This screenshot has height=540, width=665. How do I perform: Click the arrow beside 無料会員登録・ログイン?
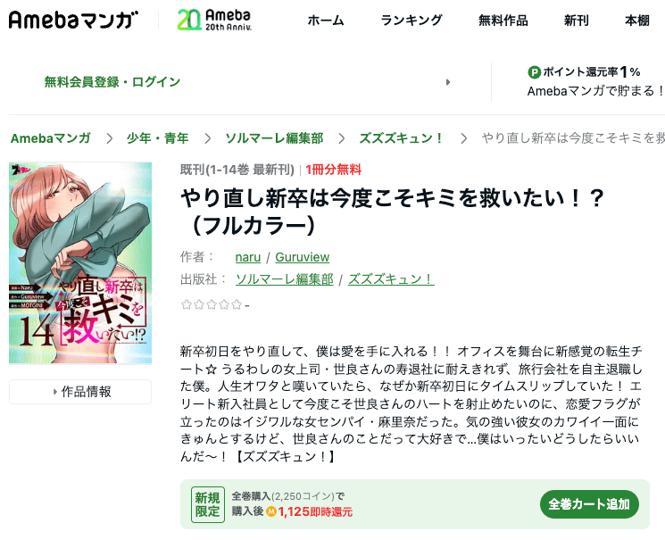(x=448, y=82)
